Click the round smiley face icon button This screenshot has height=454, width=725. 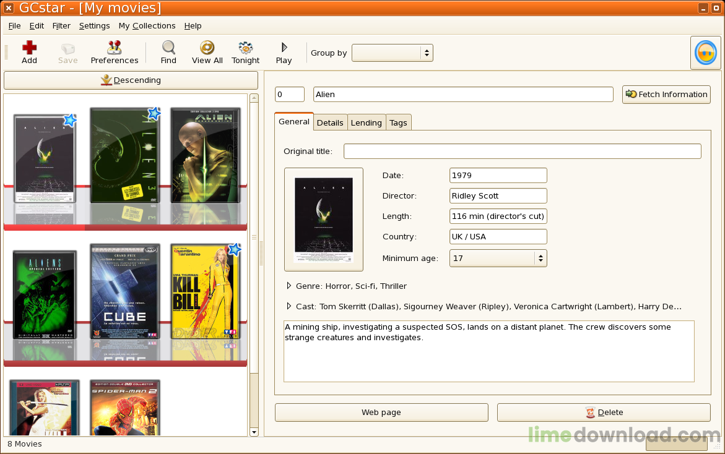point(706,53)
